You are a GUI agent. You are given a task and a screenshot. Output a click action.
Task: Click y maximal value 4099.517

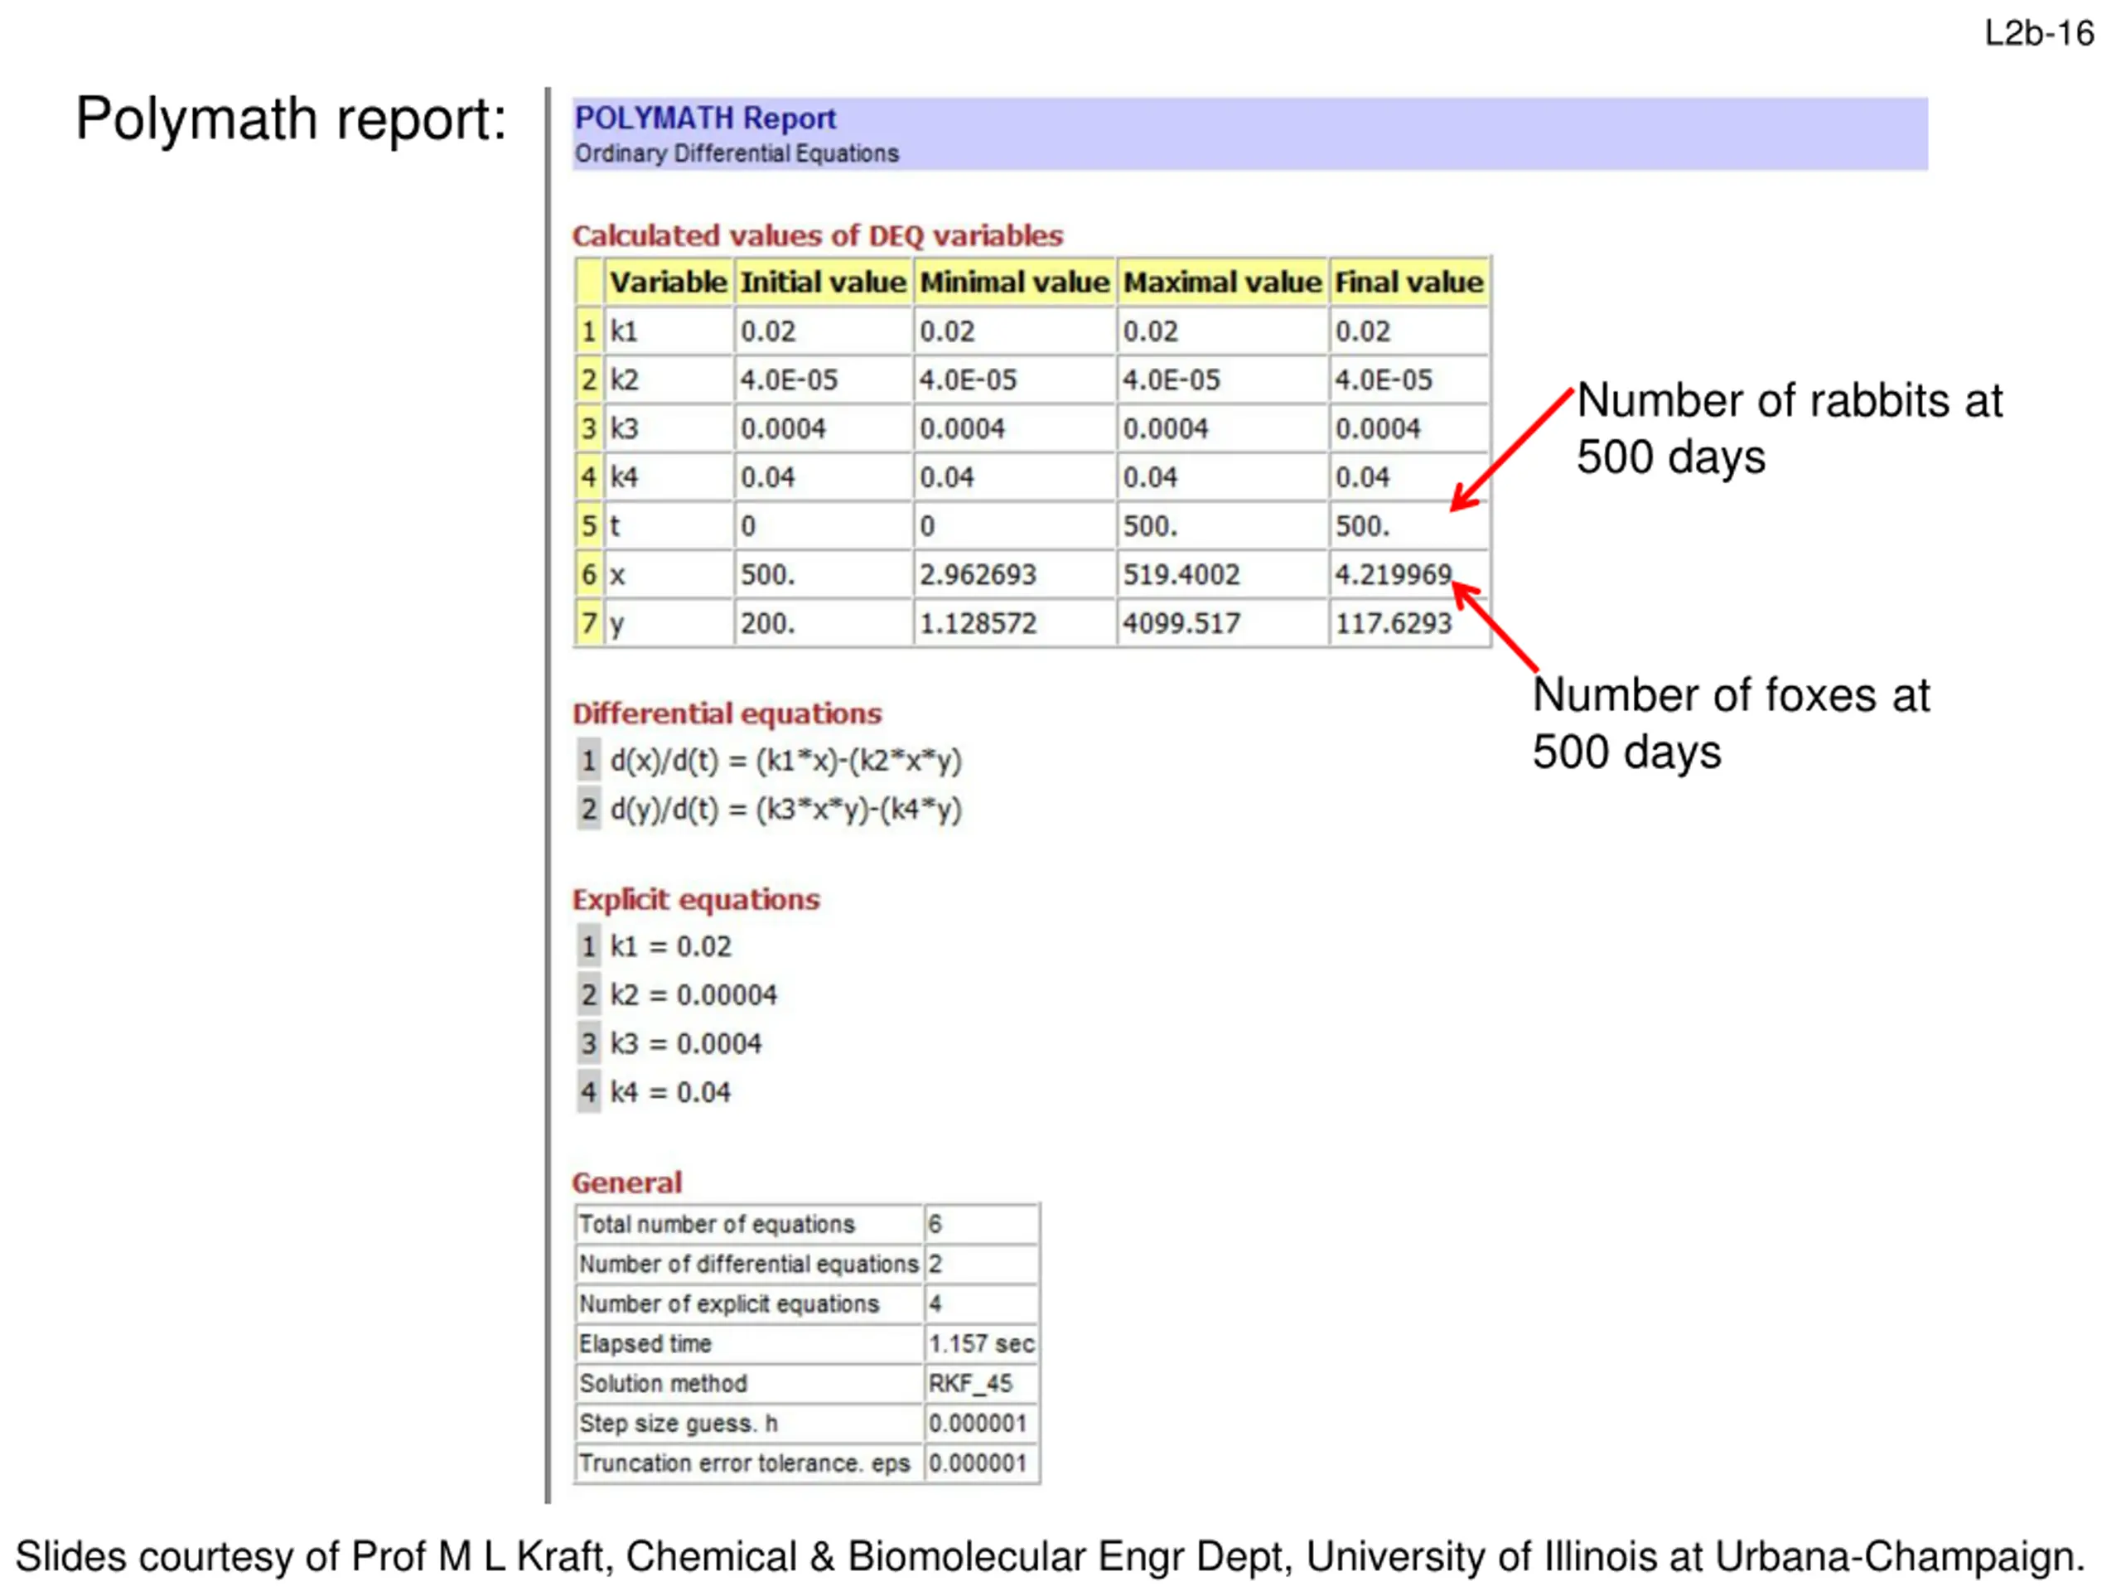1181,623
